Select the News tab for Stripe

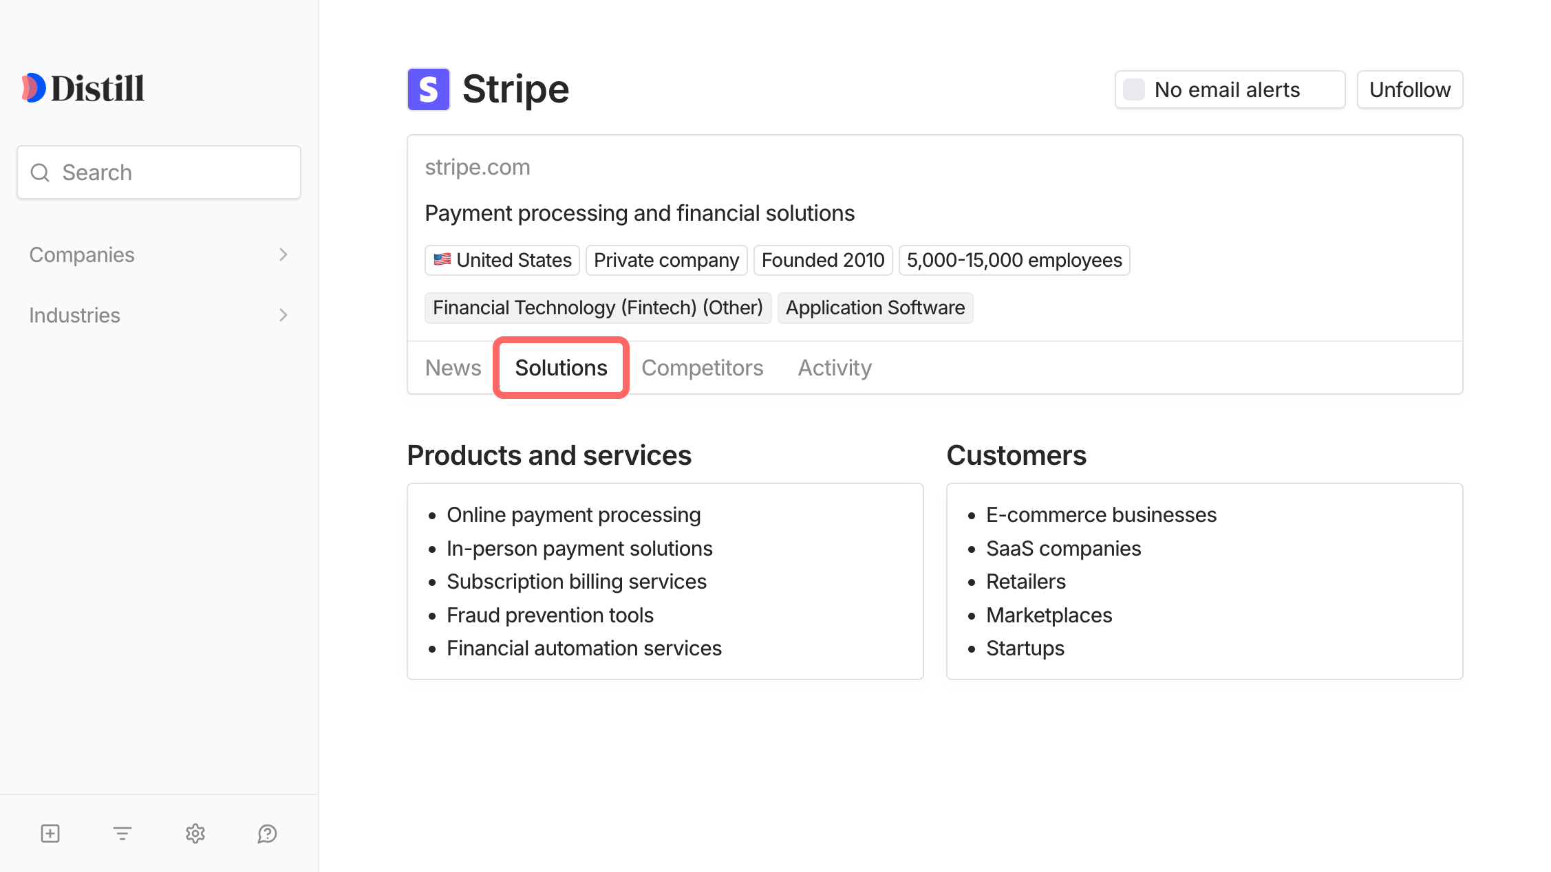tap(453, 367)
